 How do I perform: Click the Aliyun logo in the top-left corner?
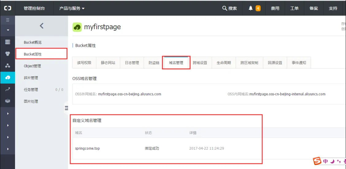pos(7,8)
